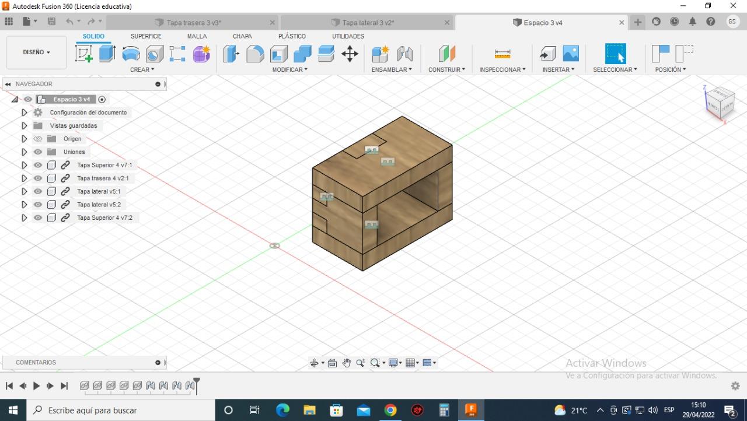This screenshot has width=747, height=421.
Task: Open the MODIFICAR menu
Action: point(289,69)
